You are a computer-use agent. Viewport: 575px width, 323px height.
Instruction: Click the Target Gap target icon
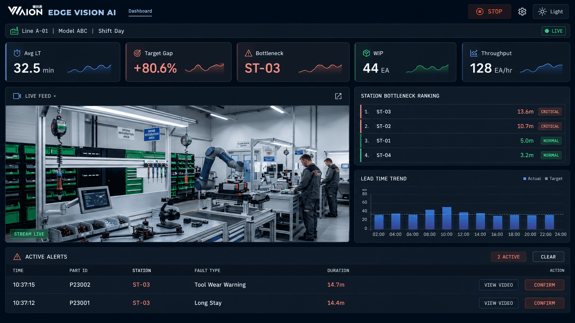coord(137,53)
